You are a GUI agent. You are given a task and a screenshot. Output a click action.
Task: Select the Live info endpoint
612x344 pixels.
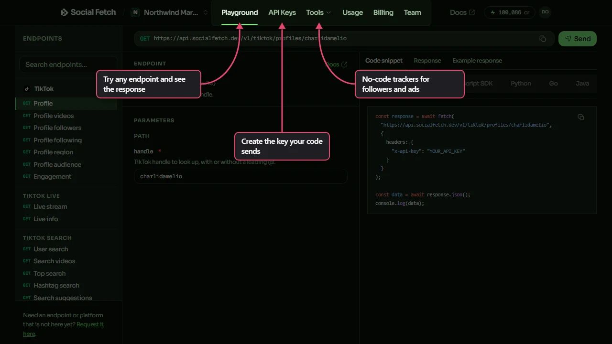(x=66, y=219)
